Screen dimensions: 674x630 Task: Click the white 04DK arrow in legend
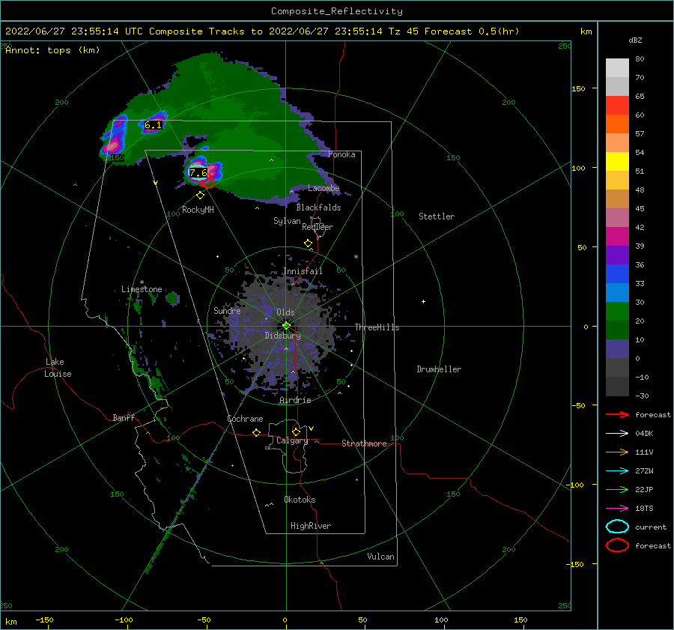click(x=617, y=433)
